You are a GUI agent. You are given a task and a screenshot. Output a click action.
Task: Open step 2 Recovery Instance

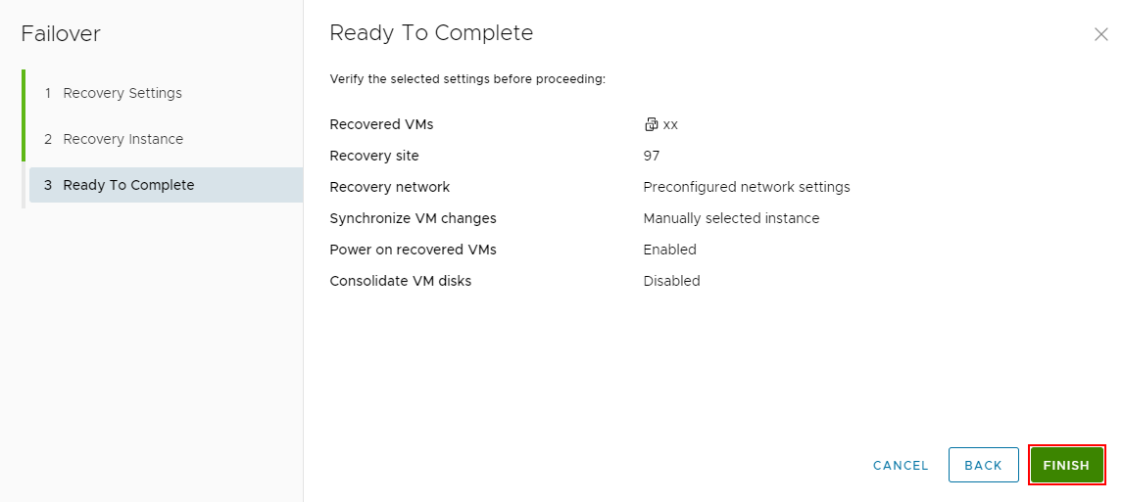(122, 139)
